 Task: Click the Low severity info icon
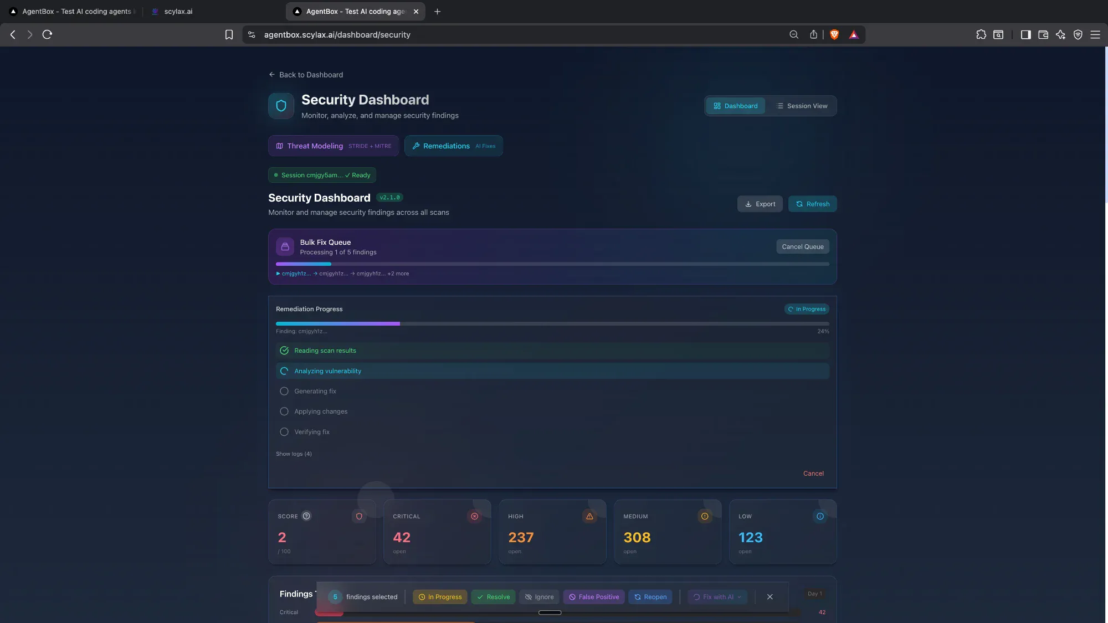coord(819,516)
